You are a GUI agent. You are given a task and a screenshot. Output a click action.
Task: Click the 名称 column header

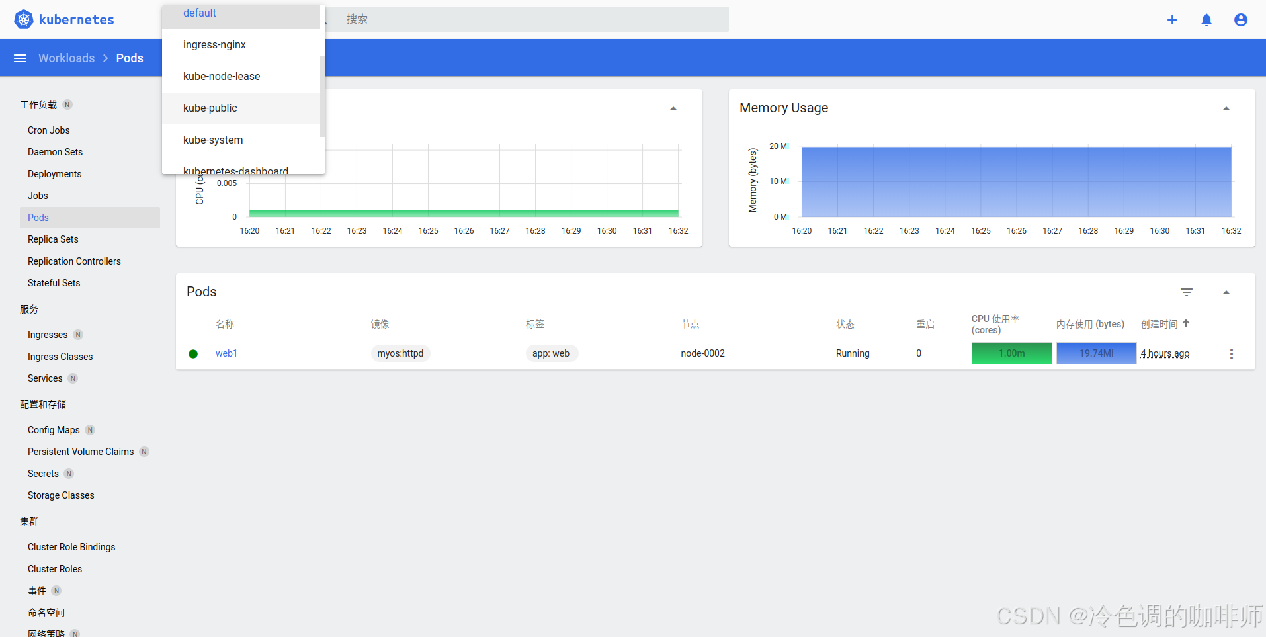(225, 324)
